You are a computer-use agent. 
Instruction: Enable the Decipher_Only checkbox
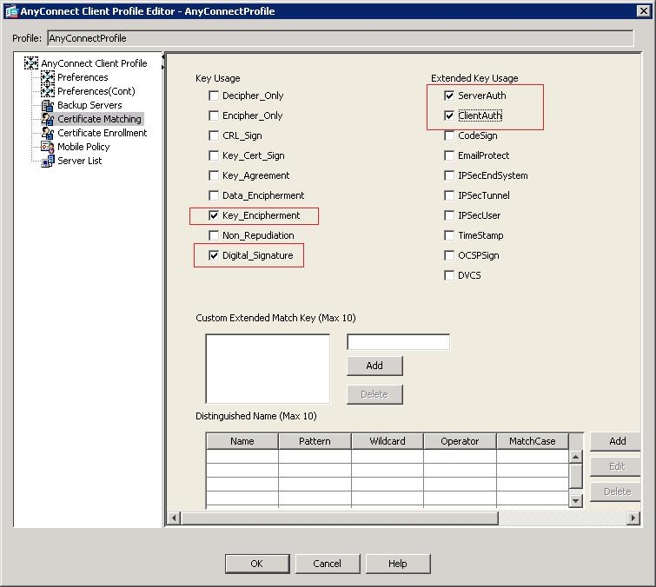[214, 96]
